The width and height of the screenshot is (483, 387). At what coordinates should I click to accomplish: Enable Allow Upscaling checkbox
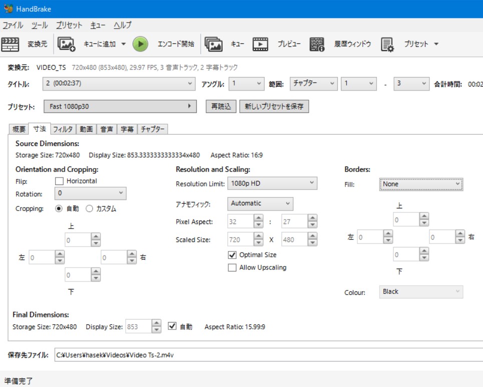pos(232,267)
